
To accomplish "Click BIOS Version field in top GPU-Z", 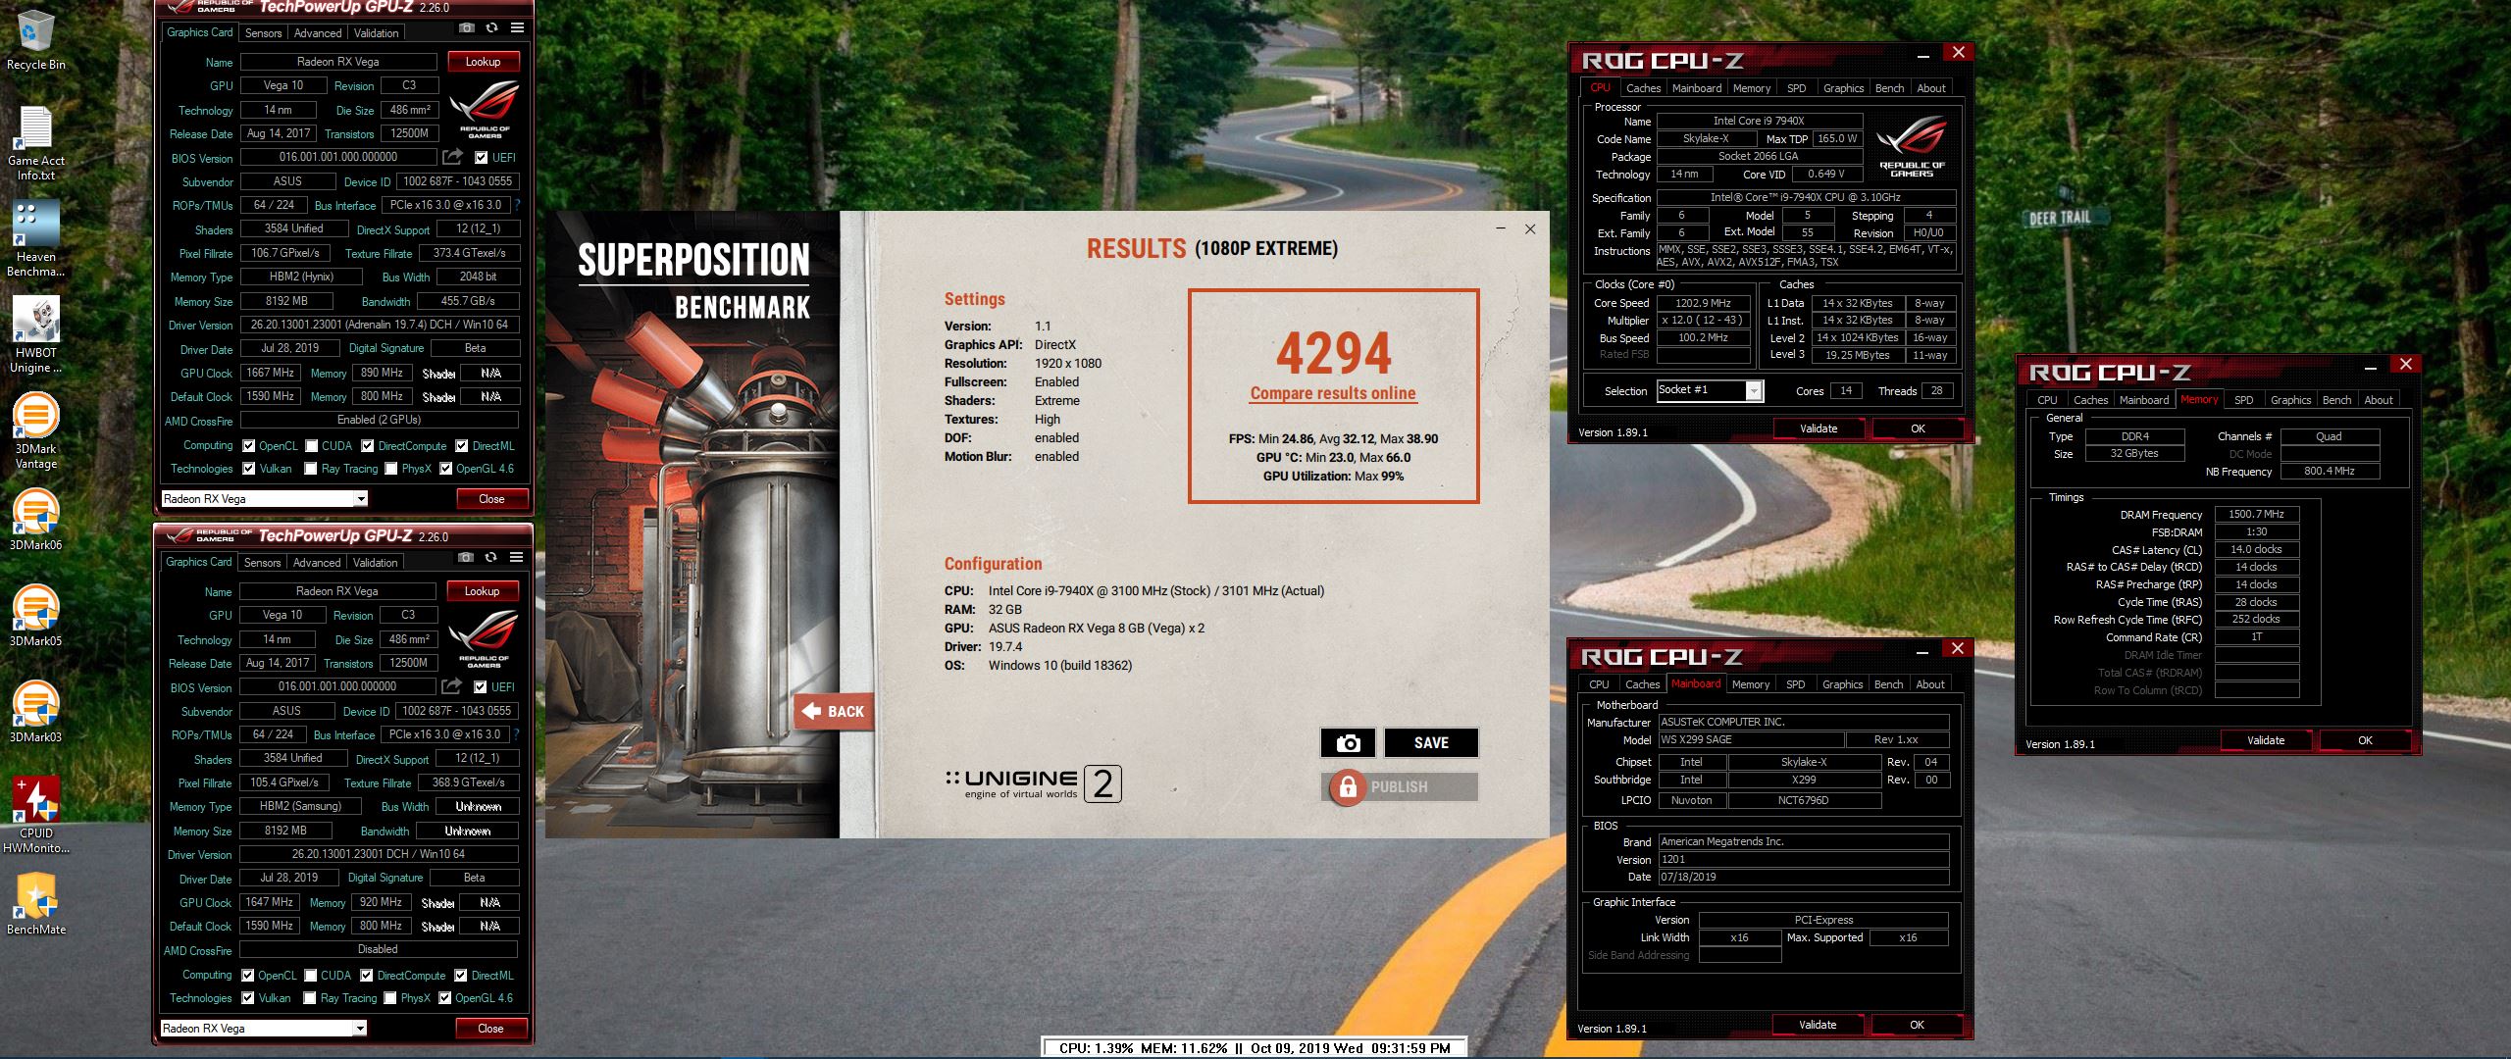I will point(338,157).
